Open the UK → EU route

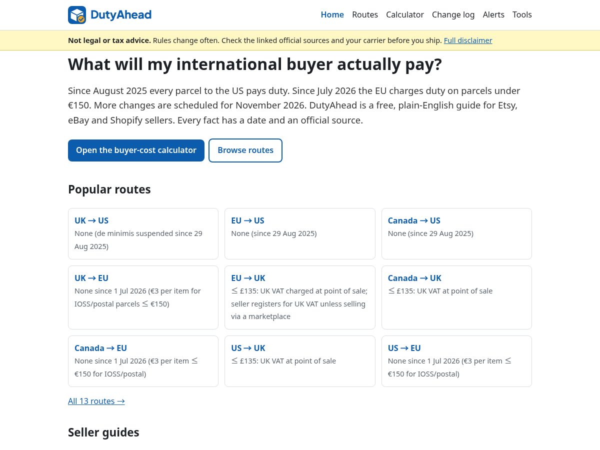pyautogui.click(x=91, y=278)
